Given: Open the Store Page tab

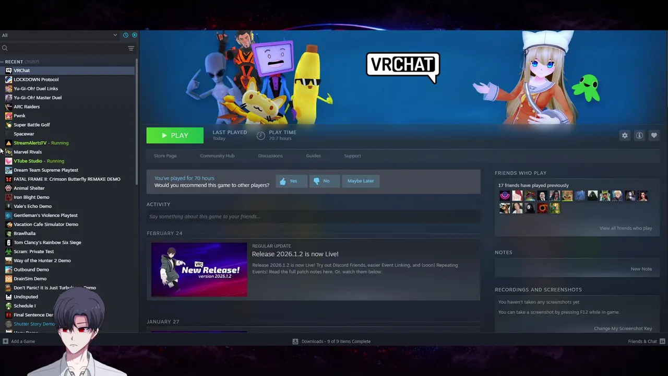Looking at the screenshot, I should click(x=165, y=156).
